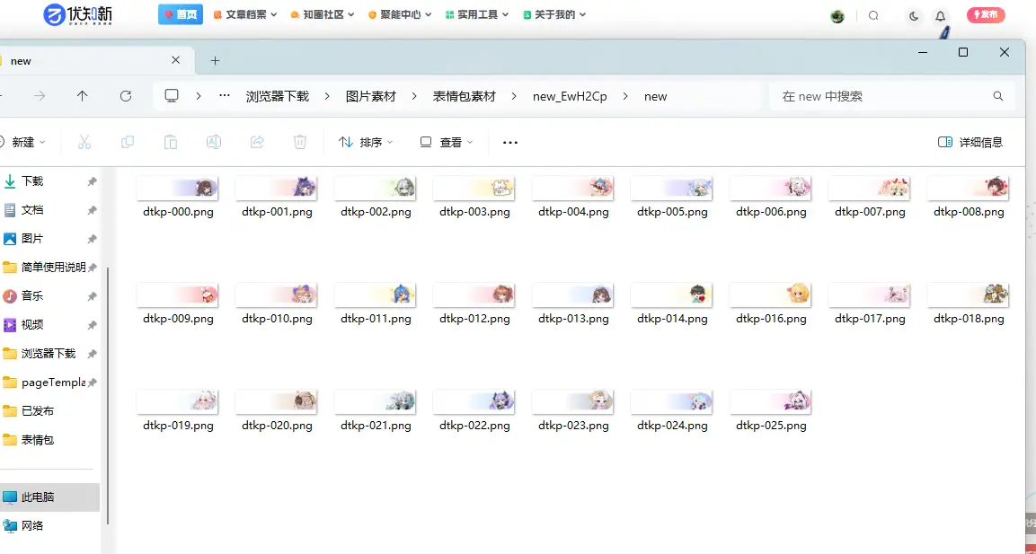Select the dtkp-011.png thumbnail
Image resolution: width=1036 pixels, height=554 pixels.
coord(376,295)
